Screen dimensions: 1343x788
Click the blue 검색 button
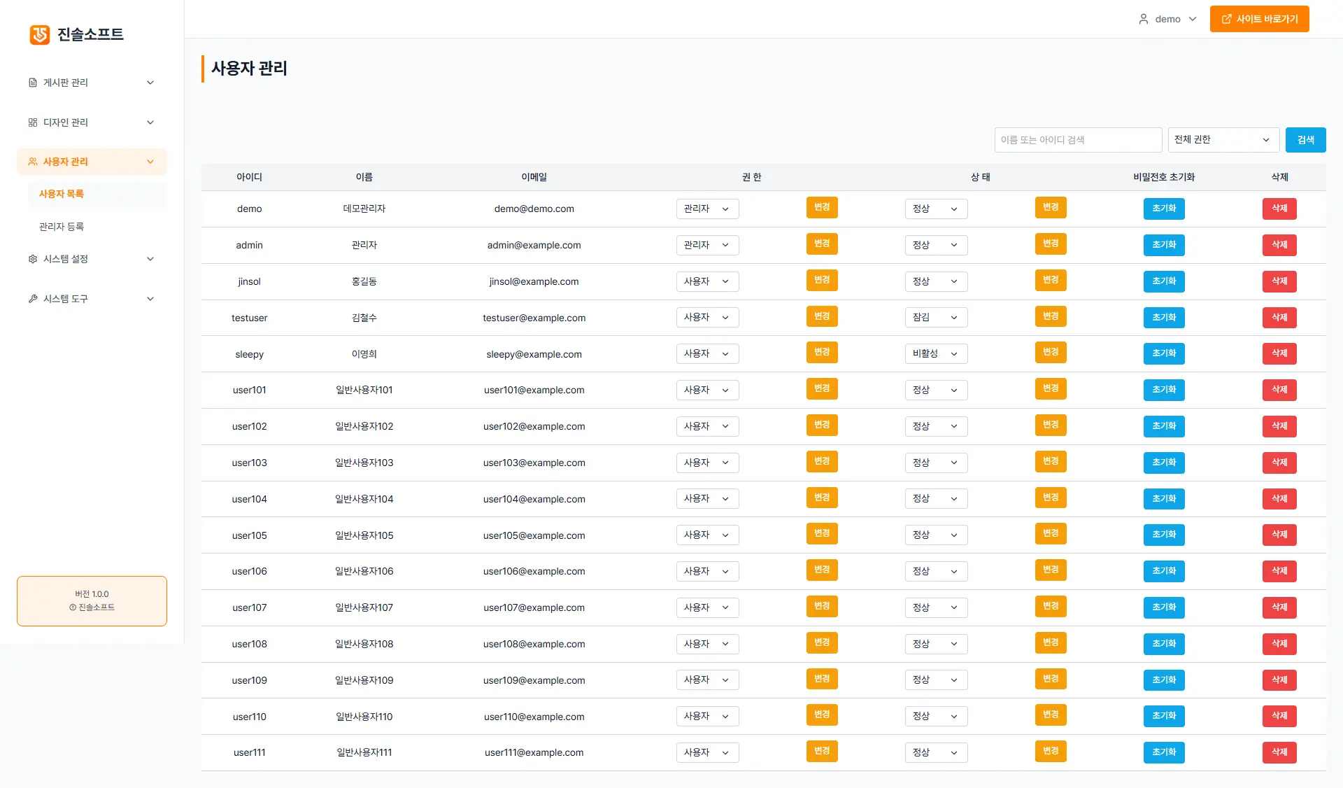(x=1305, y=140)
